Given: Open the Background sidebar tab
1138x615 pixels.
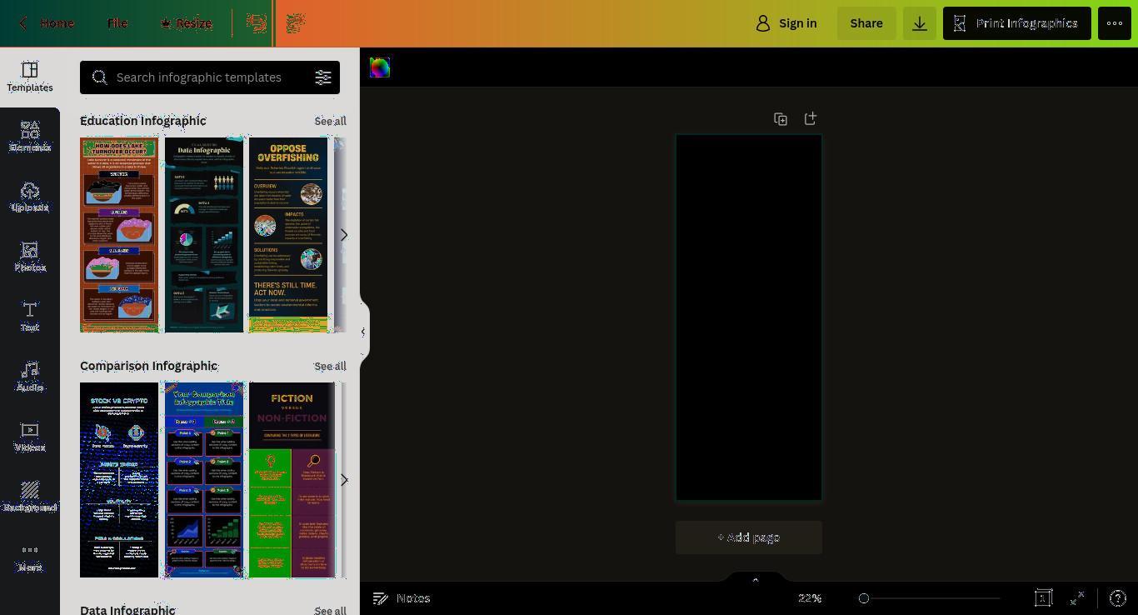Looking at the screenshot, I should [x=30, y=497].
